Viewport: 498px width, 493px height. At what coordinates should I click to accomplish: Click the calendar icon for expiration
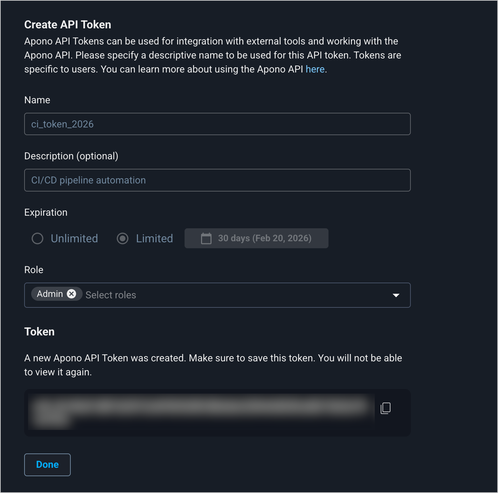(x=206, y=238)
